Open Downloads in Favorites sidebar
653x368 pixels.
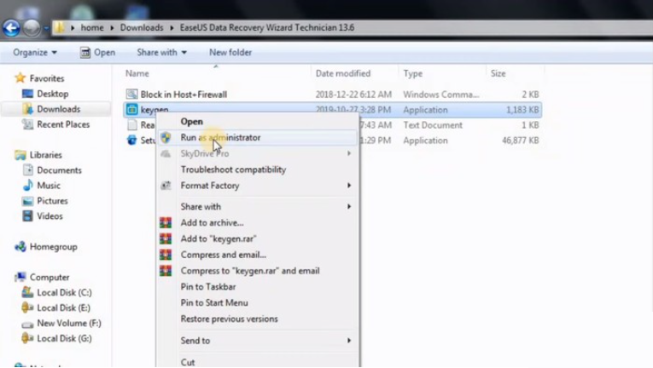58,109
